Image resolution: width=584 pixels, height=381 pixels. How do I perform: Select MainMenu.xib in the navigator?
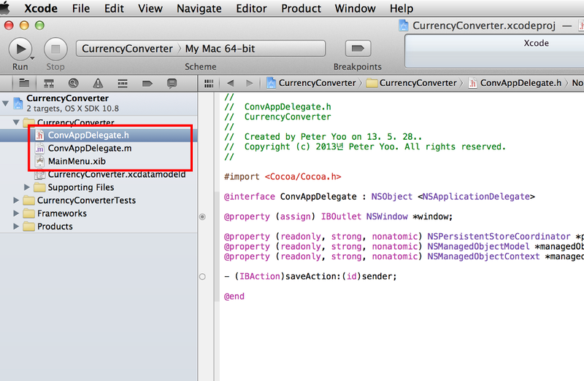pyautogui.click(x=77, y=161)
